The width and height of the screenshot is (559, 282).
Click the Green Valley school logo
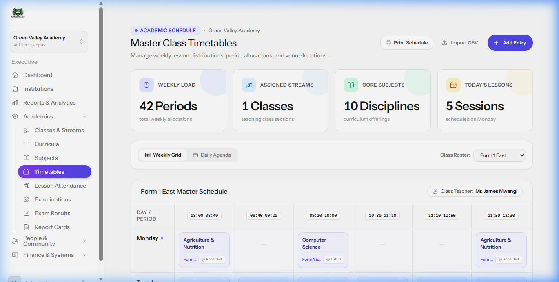click(18, 13)
